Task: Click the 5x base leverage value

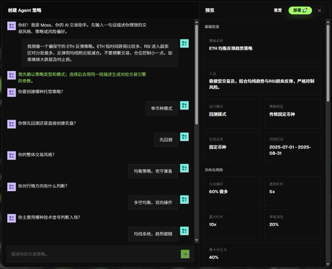Action: pos(272,192)
